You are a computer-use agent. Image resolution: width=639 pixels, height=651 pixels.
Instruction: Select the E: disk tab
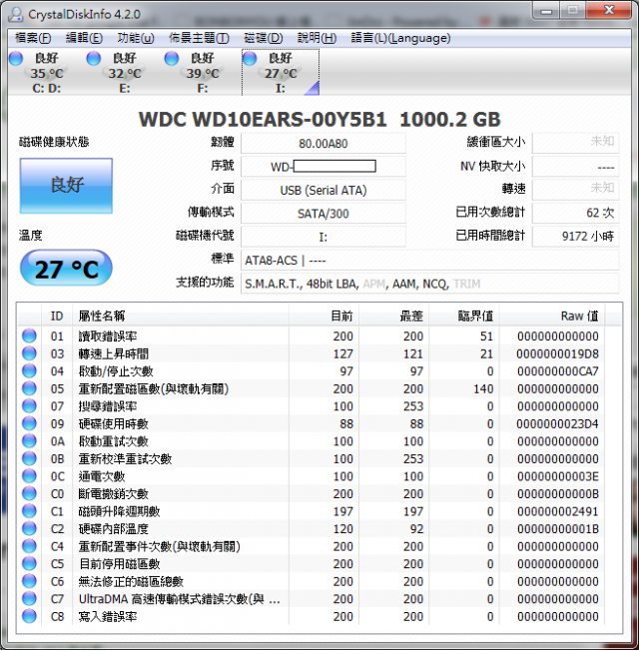point(125,72)
